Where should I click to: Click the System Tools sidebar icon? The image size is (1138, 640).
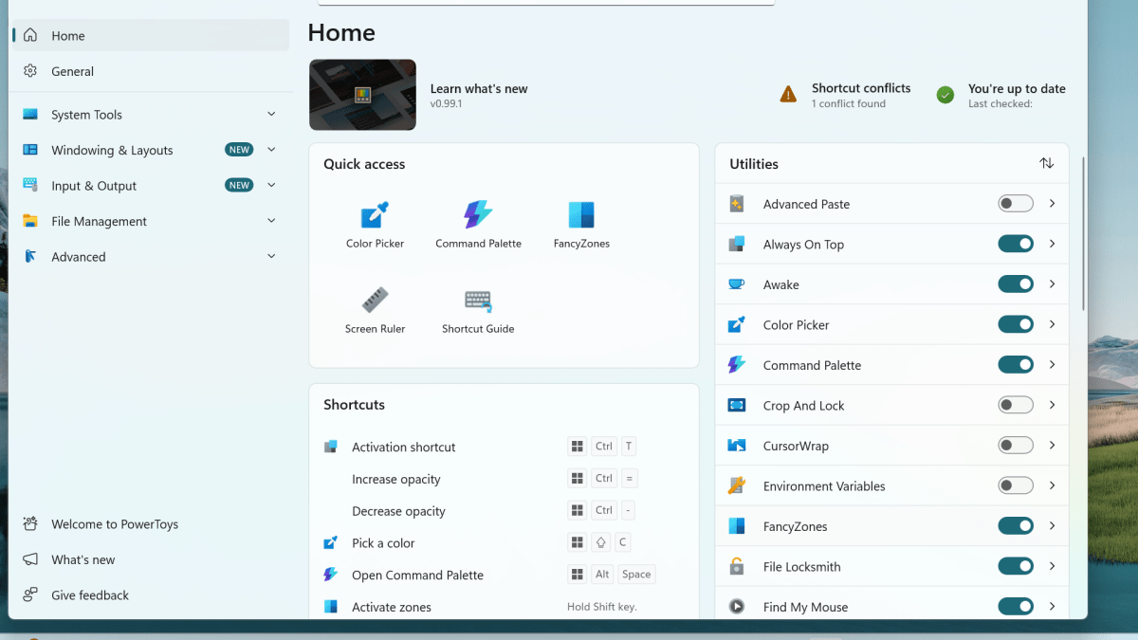coord(31,115)
